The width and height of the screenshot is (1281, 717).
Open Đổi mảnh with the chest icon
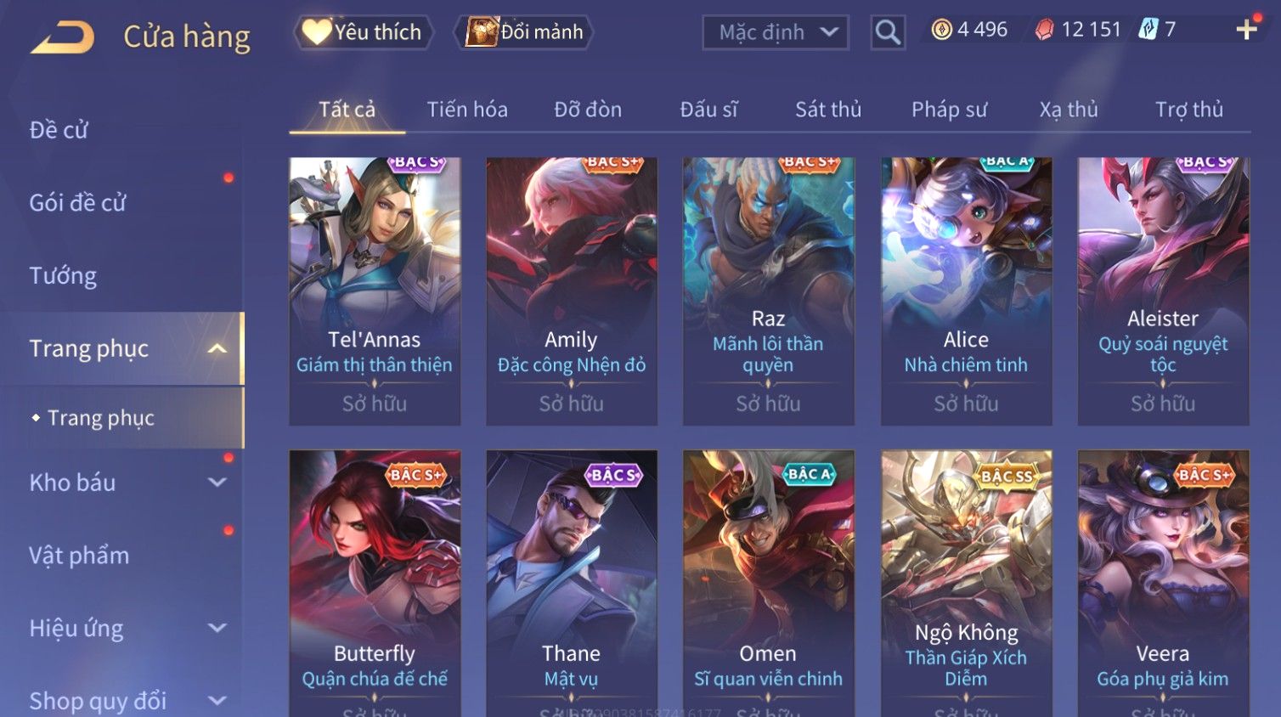point(526,32)
